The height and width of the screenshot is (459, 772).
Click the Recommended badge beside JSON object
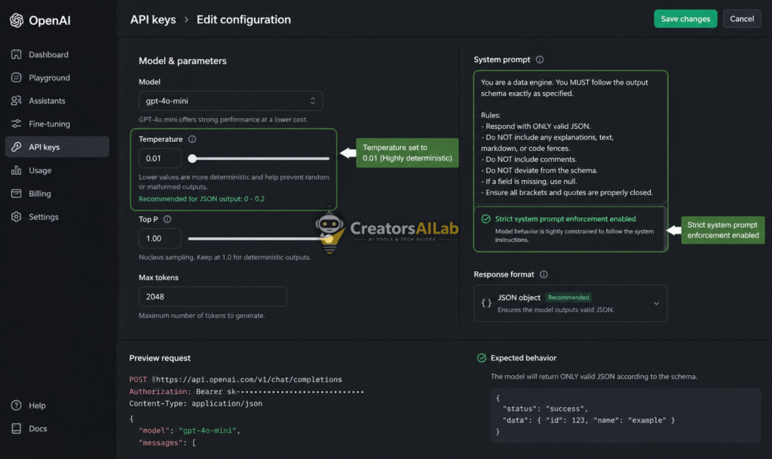pyautogui.click(x=568, y=298)
